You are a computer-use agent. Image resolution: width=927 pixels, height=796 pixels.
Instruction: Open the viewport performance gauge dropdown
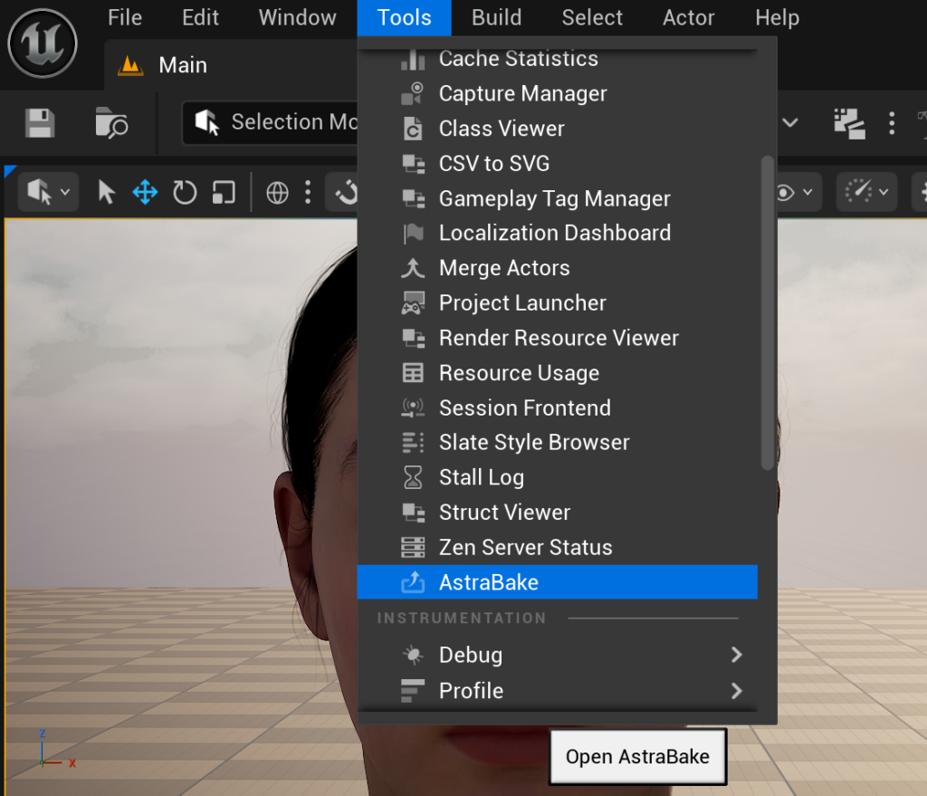pos(865,192)
